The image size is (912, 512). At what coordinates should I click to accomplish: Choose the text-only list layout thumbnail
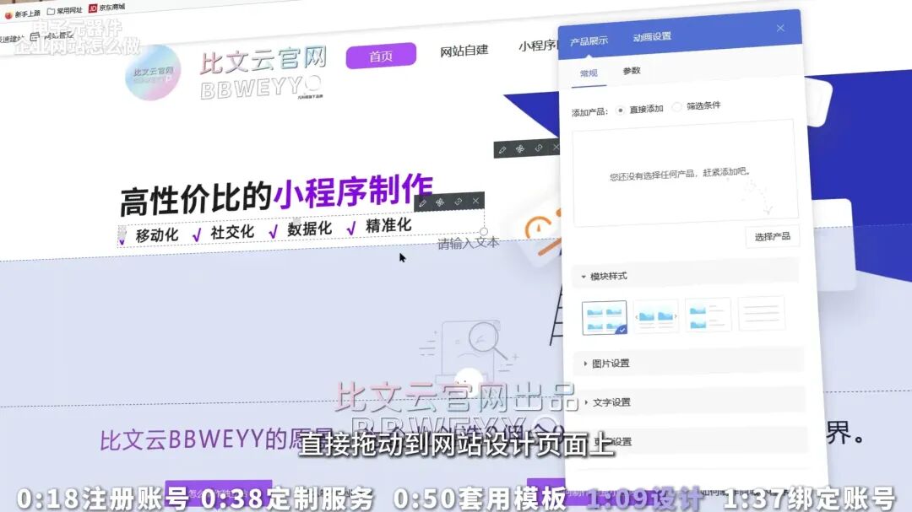761,314
